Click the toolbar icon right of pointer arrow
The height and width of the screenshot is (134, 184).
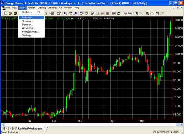coord(158,13)
